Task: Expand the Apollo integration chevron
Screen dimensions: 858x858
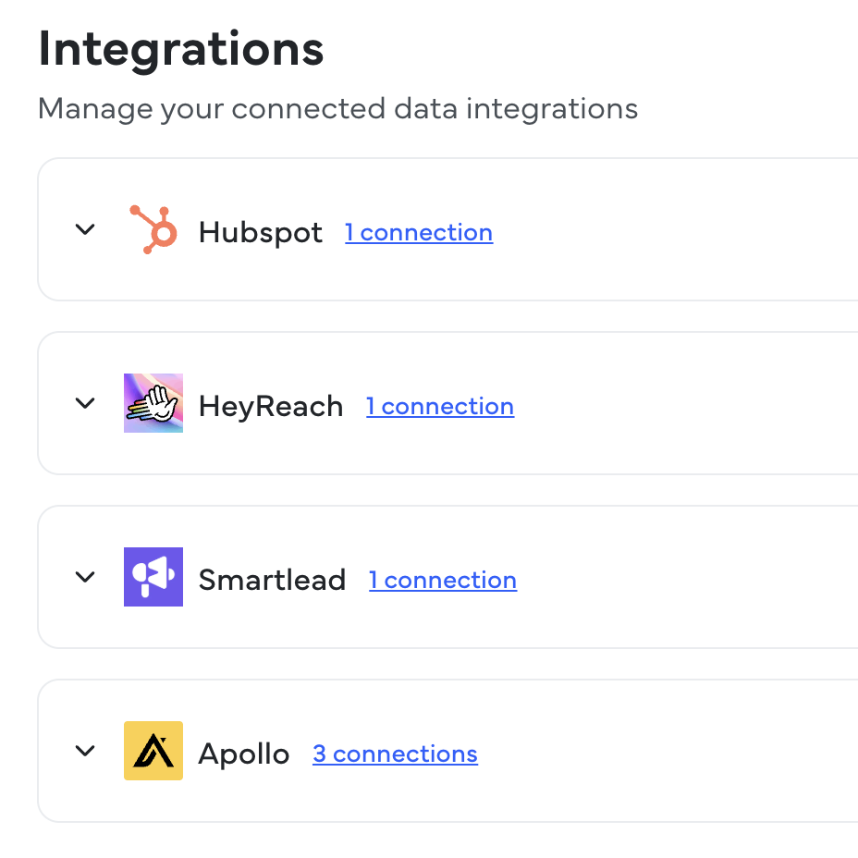Action: pos(85,751)
